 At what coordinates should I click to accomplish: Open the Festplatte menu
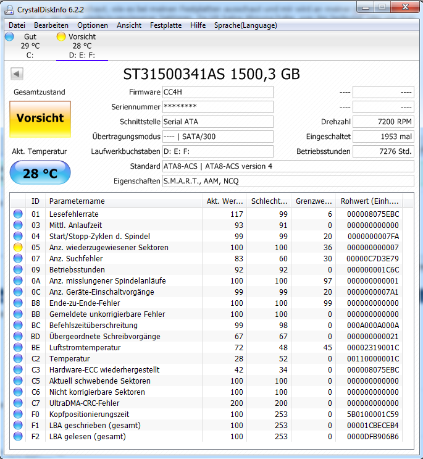pyautogui.click(x=165, y=25)
